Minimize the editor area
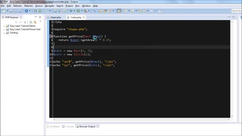242x136 pixels. pos(229,17)
